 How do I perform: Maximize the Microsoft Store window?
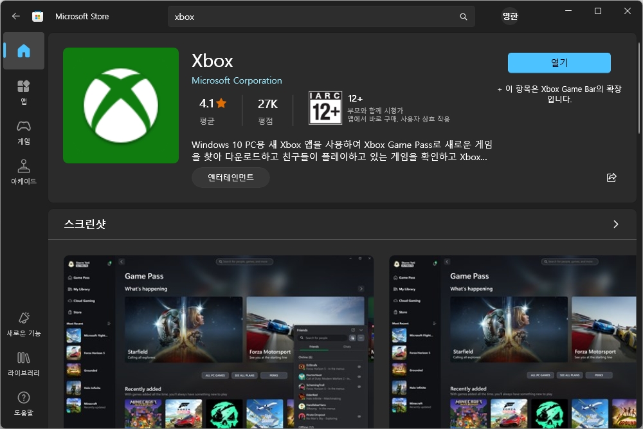pyautogui.click(x=598, y=11)
